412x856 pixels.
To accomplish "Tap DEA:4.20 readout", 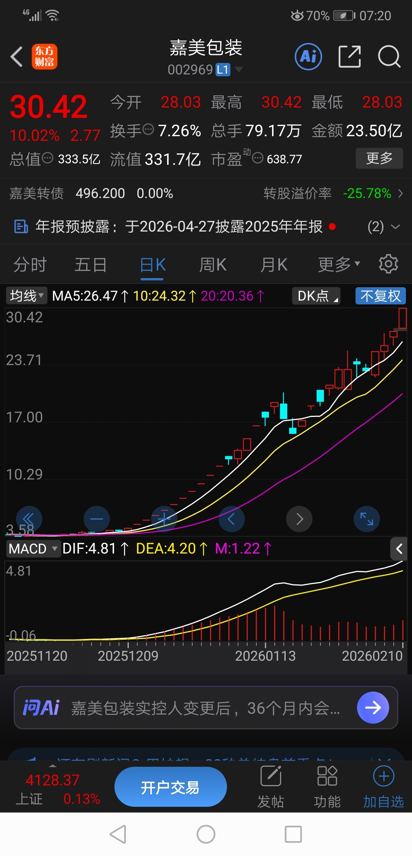I will tap(172, 549).
